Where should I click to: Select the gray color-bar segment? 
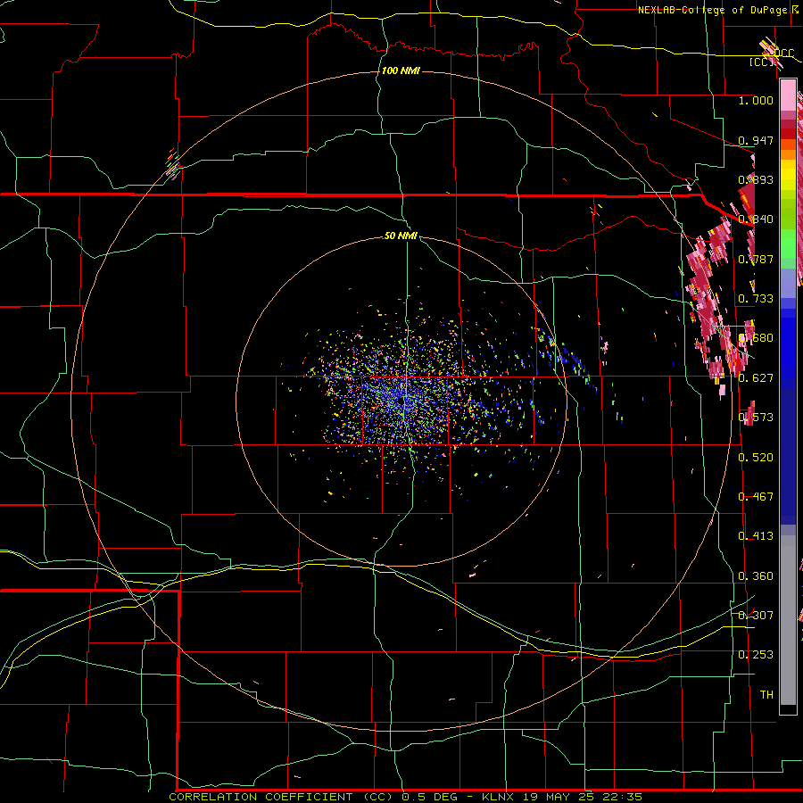[788, 619]
